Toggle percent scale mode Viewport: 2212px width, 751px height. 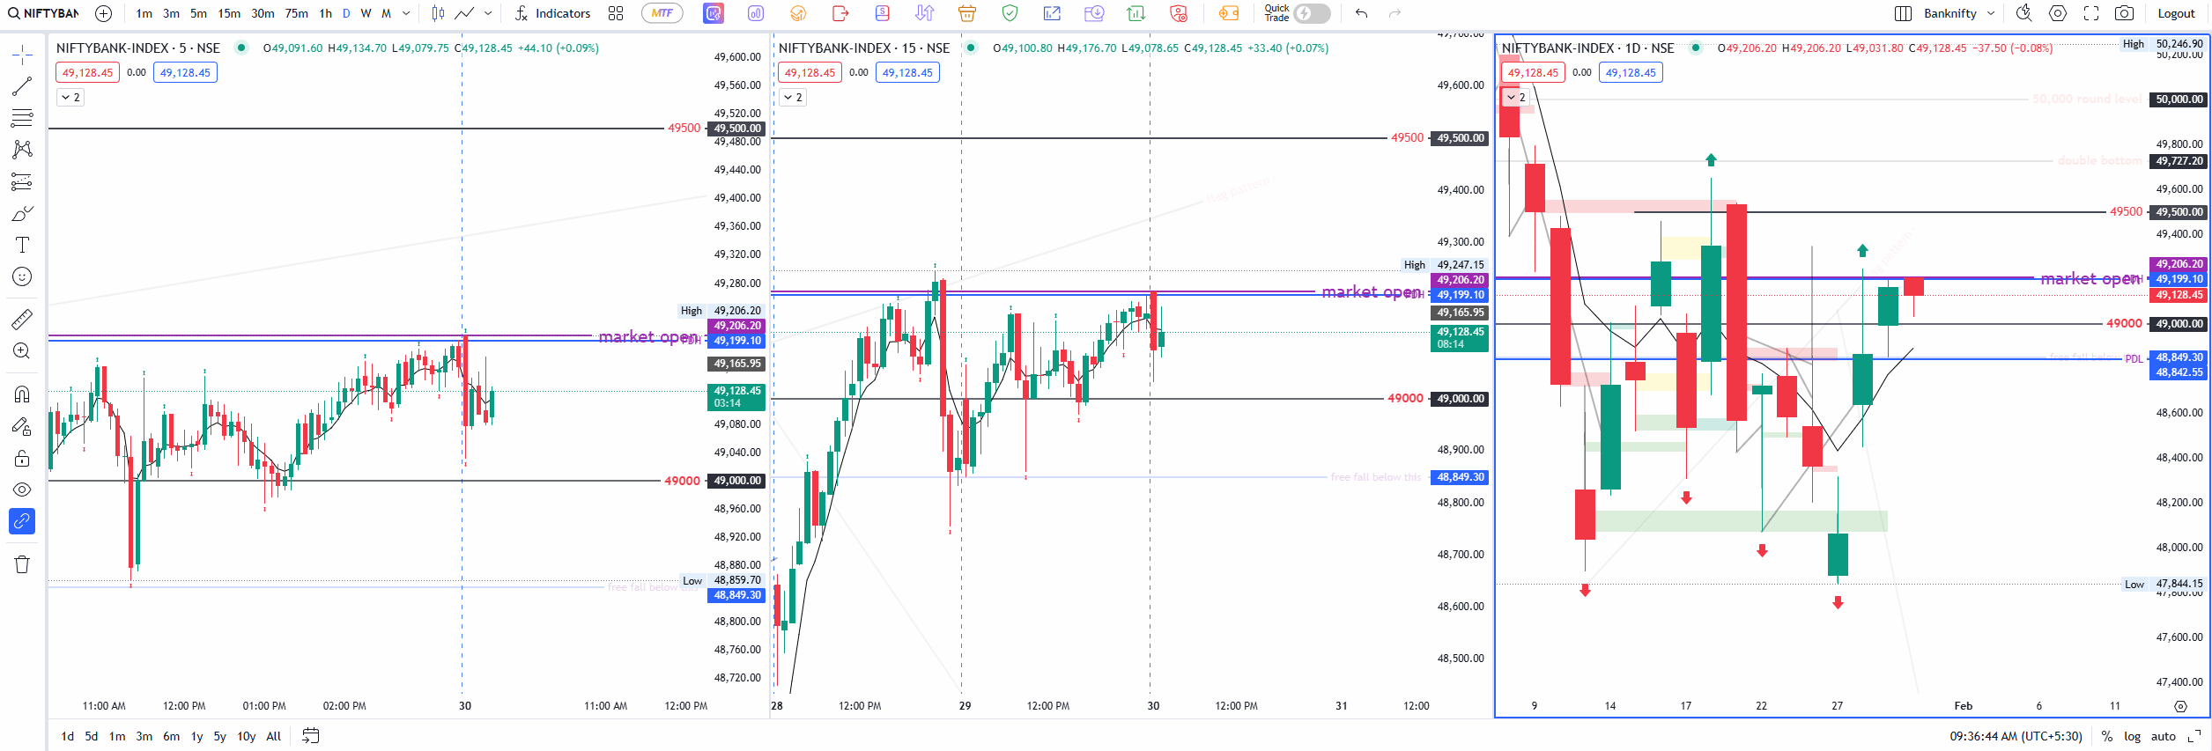point(2107,736)
